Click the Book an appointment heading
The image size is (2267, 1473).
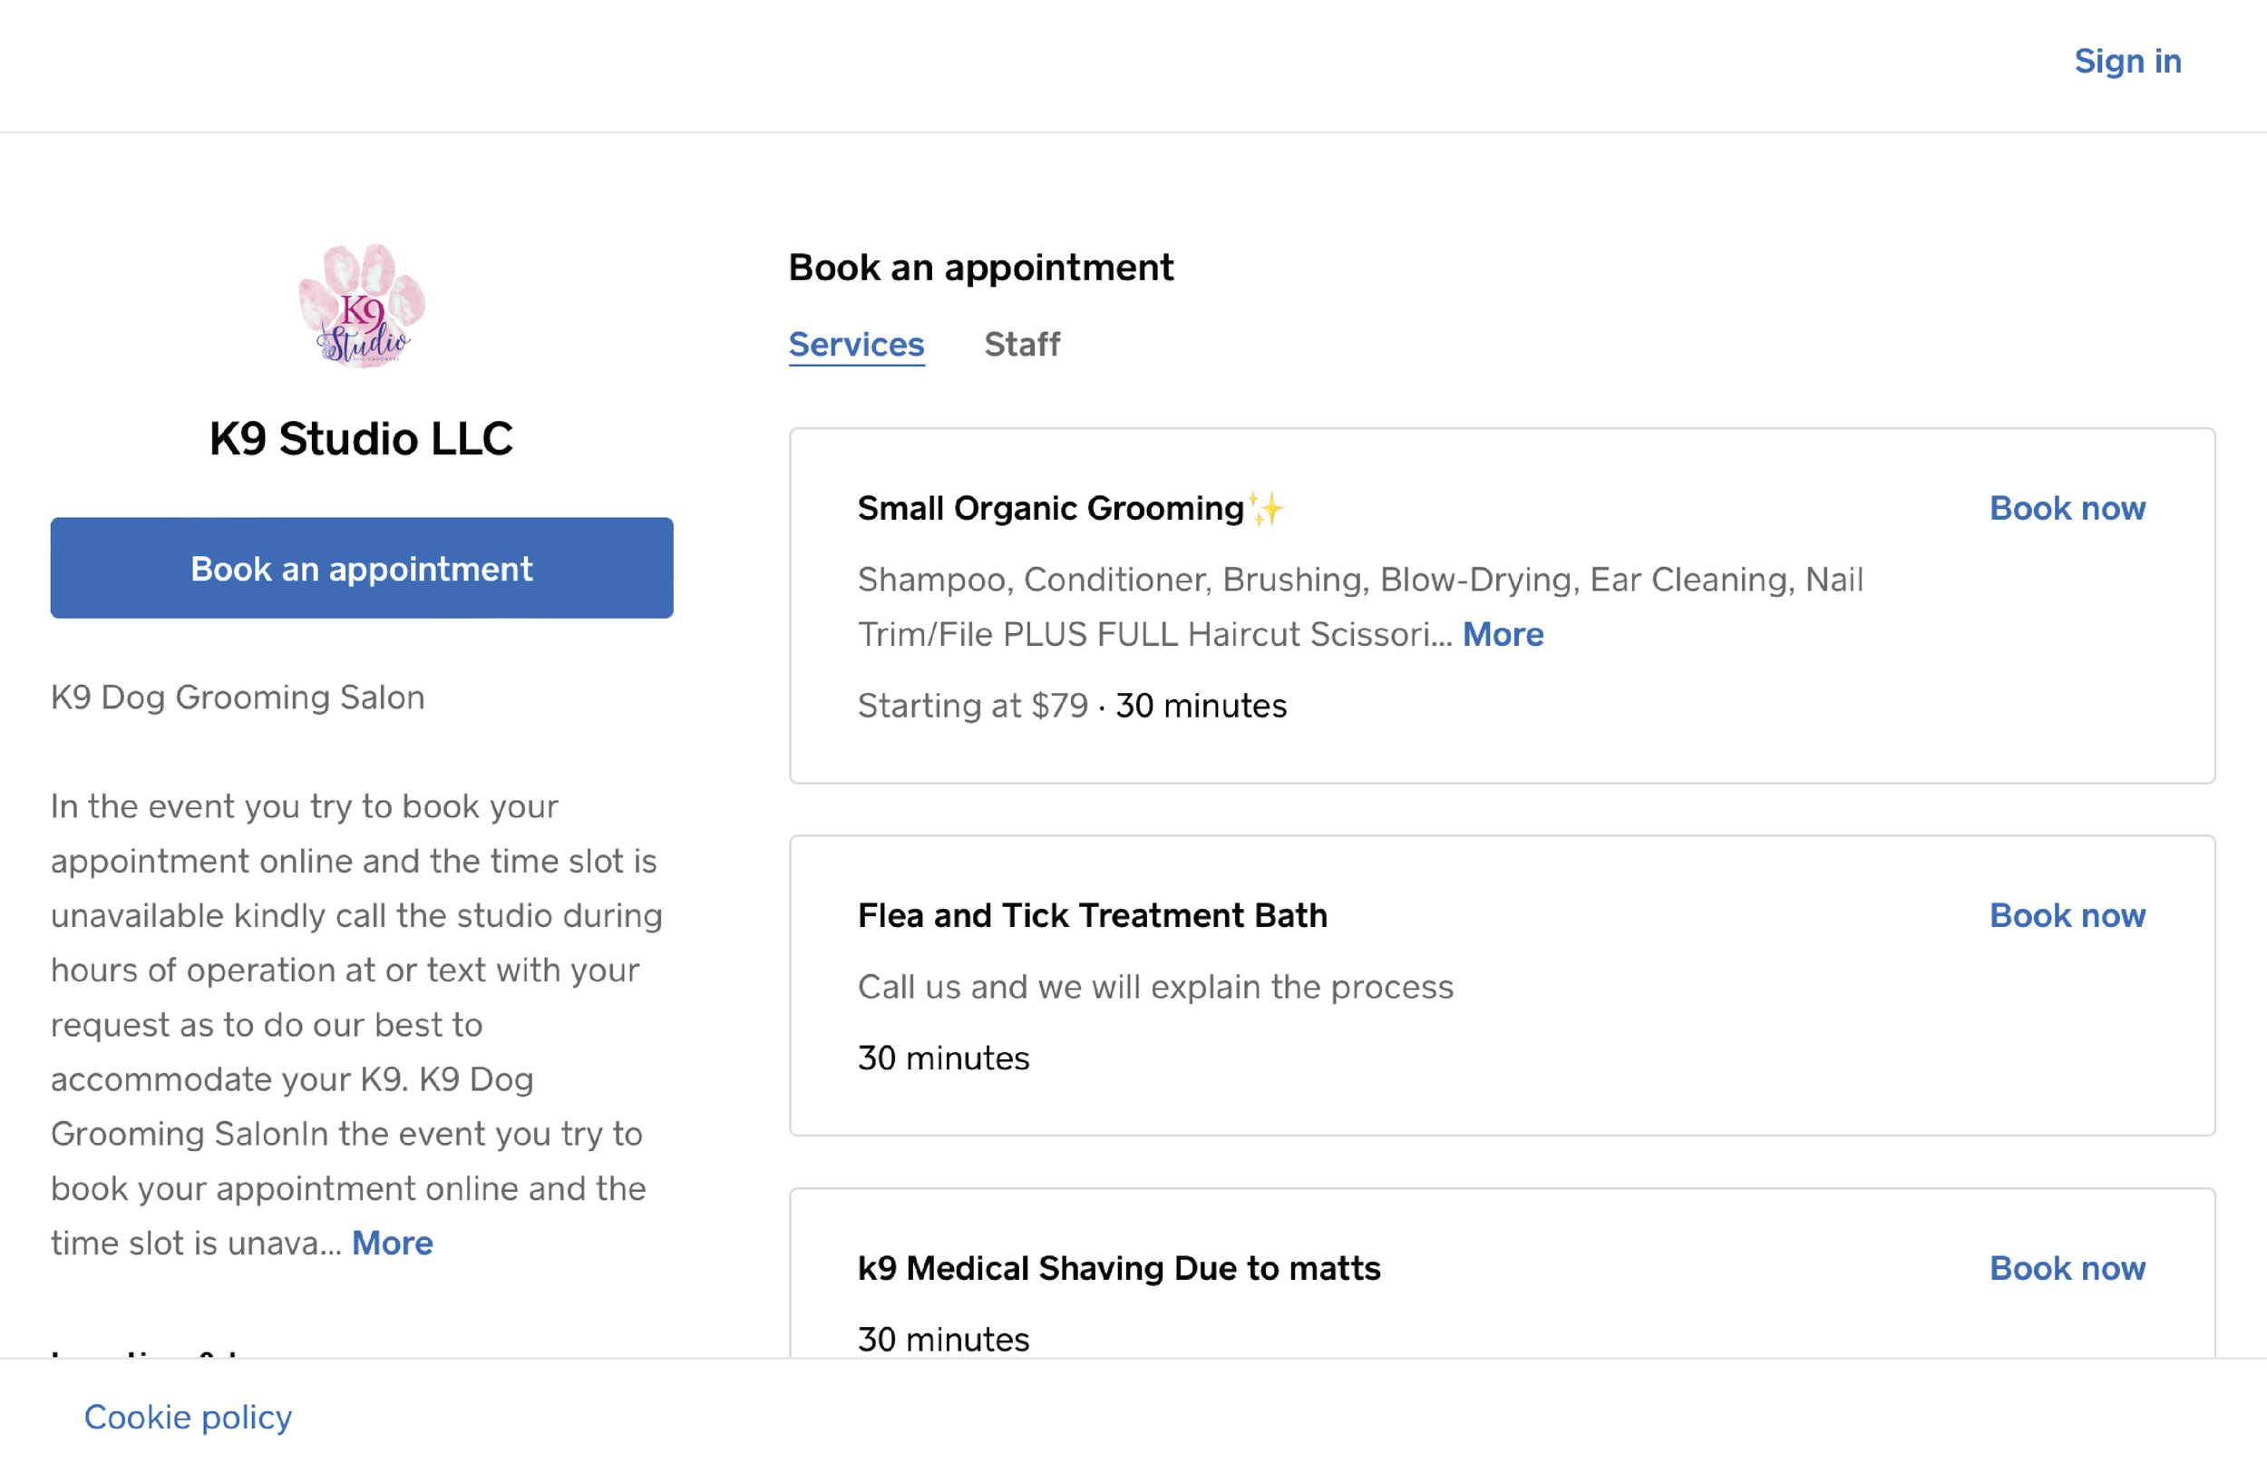coord(980,268)
